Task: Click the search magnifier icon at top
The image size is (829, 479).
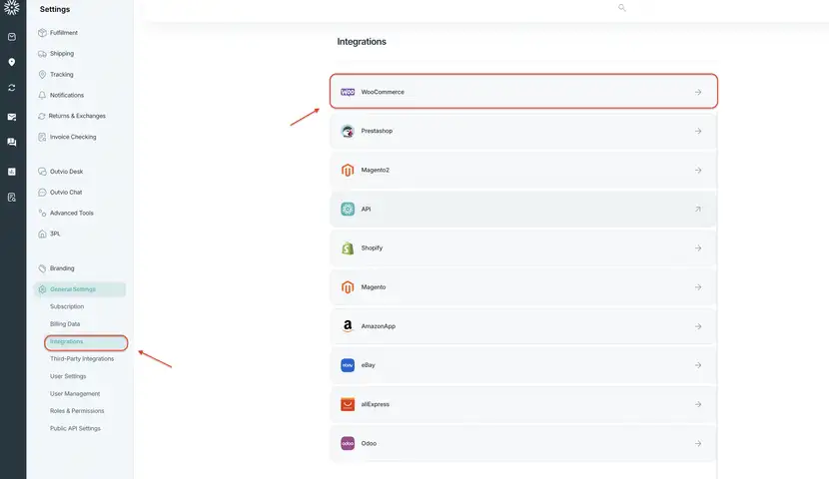Action: click(x=621, y=8)
